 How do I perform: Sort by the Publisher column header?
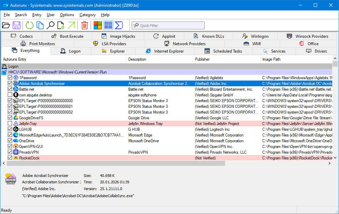[202, 59]
